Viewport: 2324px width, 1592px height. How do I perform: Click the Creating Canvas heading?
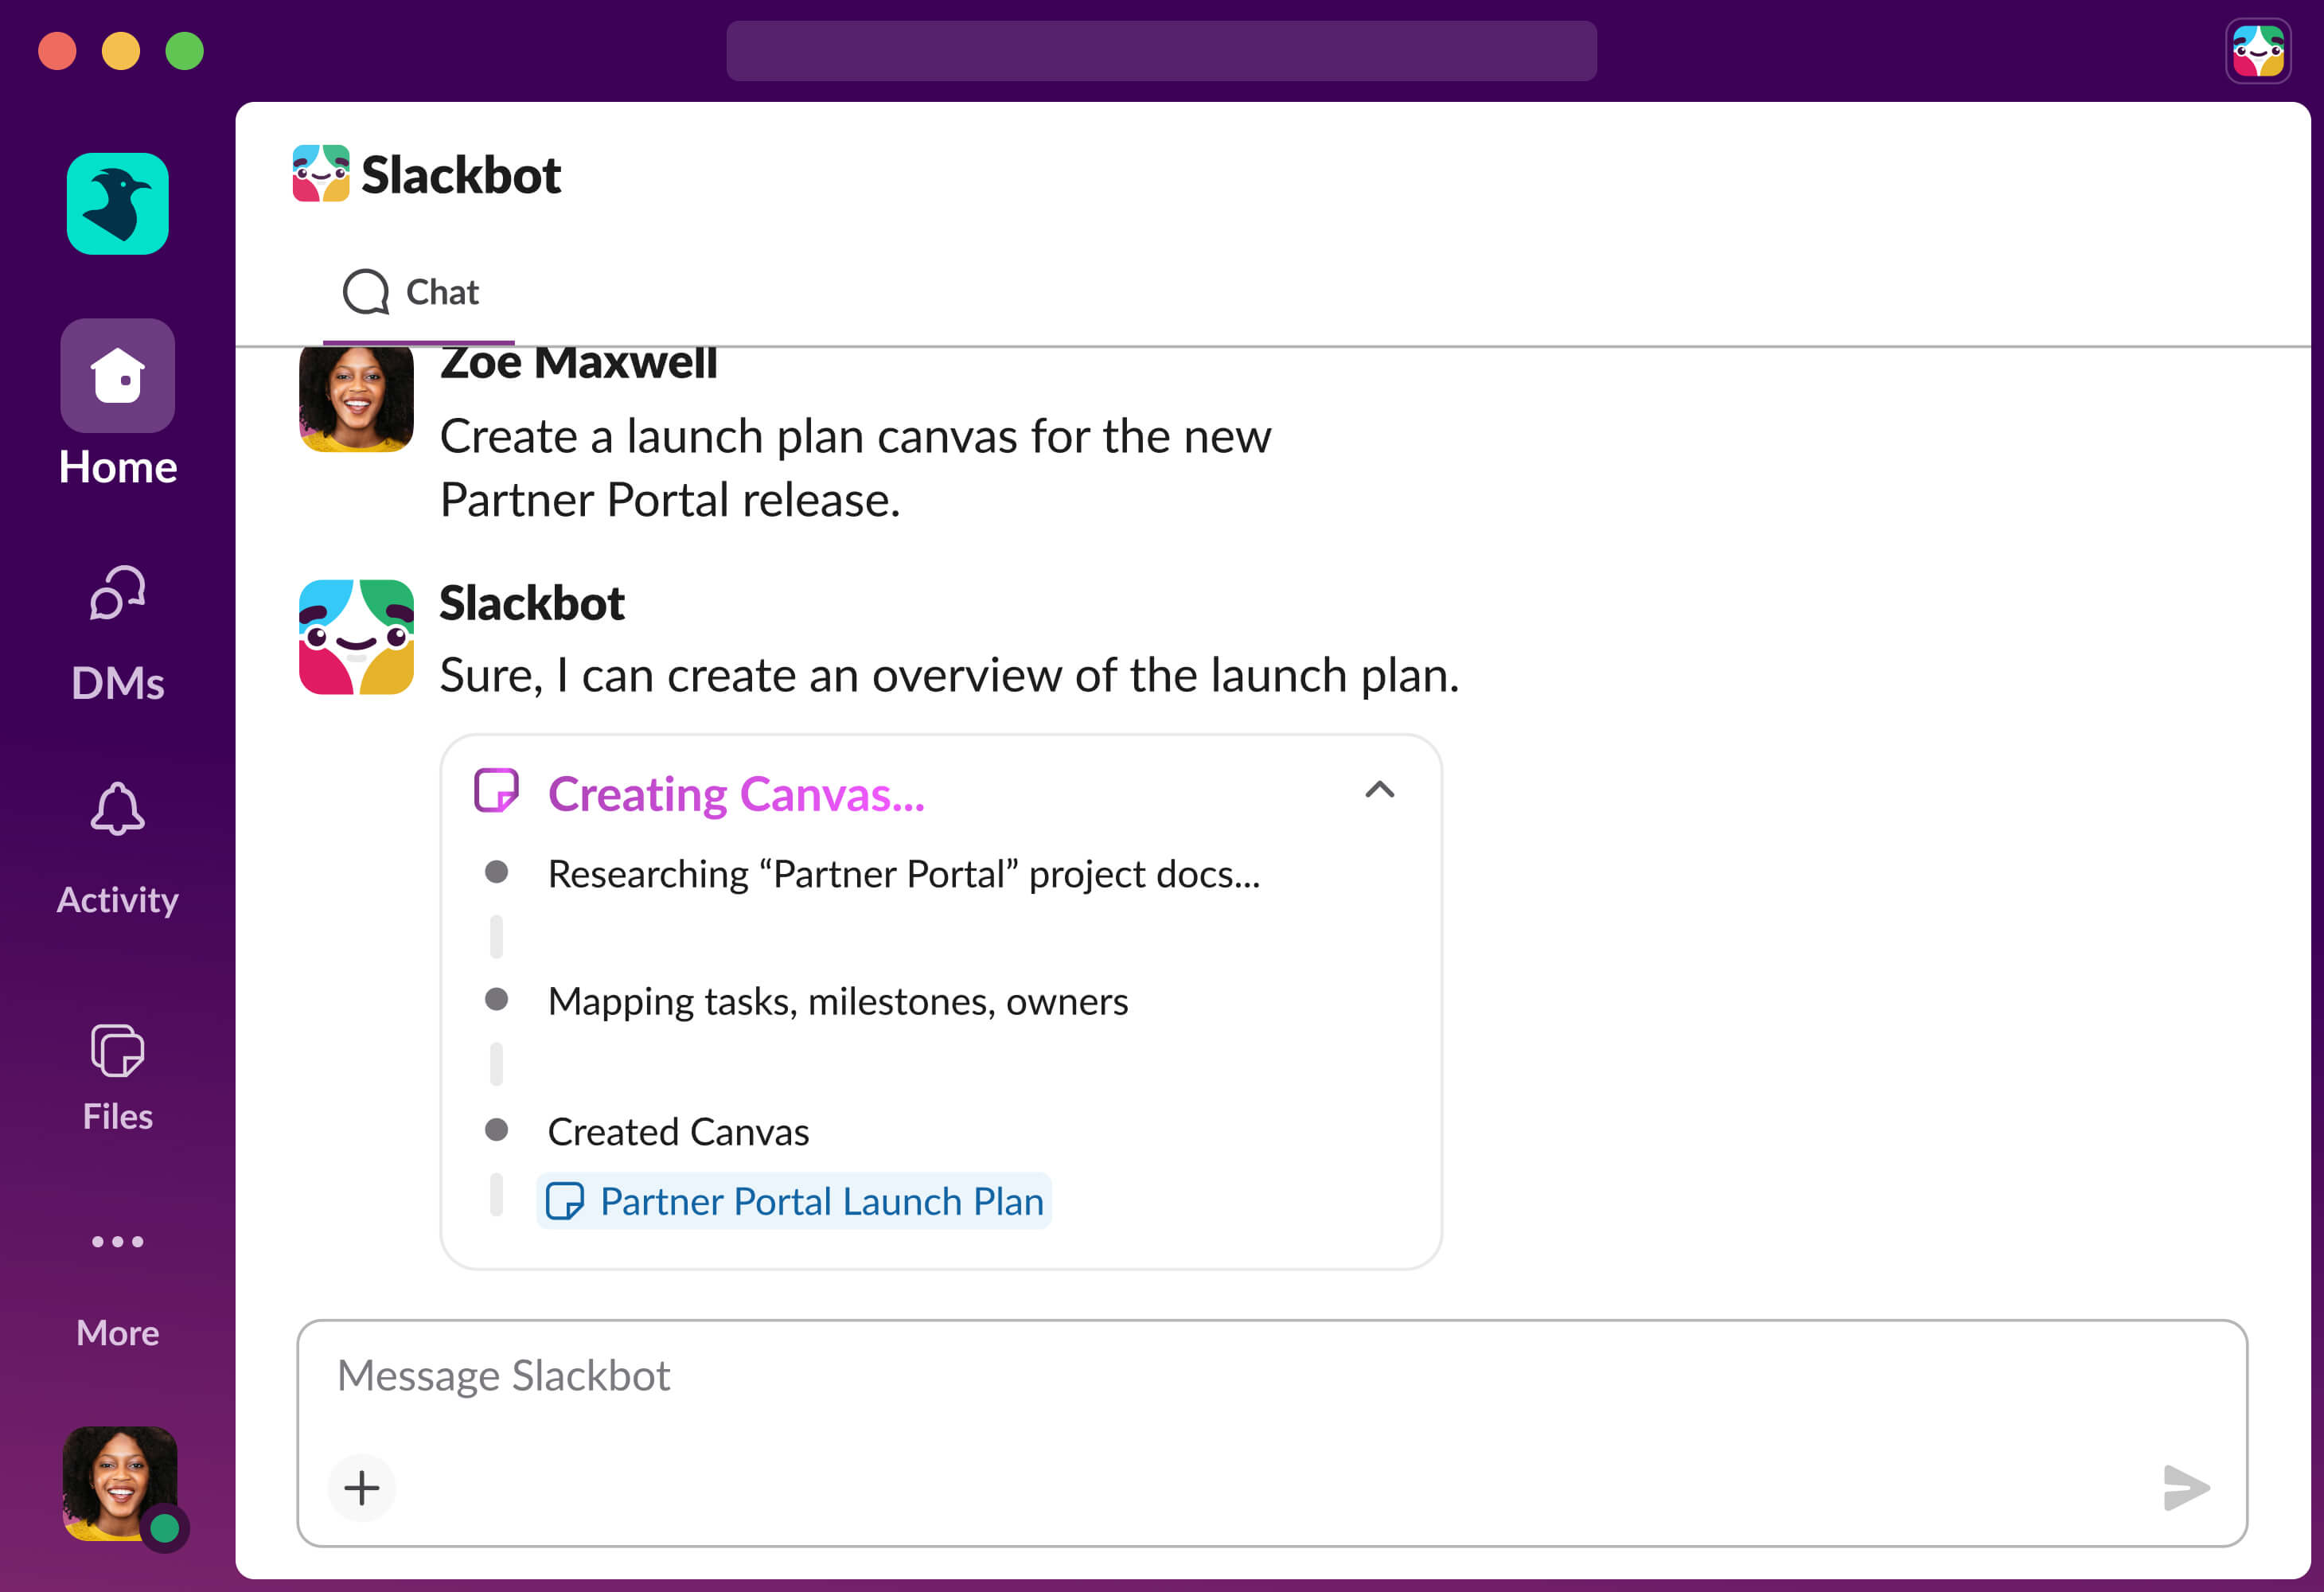[736, 794]
